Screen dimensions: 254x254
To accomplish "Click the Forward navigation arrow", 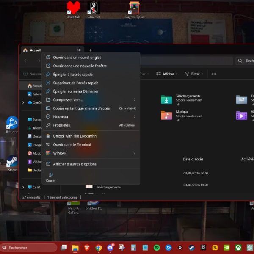I will tap(39, 61).
